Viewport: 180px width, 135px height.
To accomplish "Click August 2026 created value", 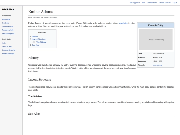I will click(157, 57).
